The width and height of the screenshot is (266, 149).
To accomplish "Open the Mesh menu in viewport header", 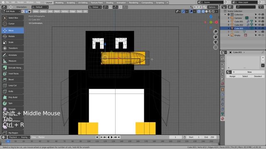I will click(x=57, y=12).
